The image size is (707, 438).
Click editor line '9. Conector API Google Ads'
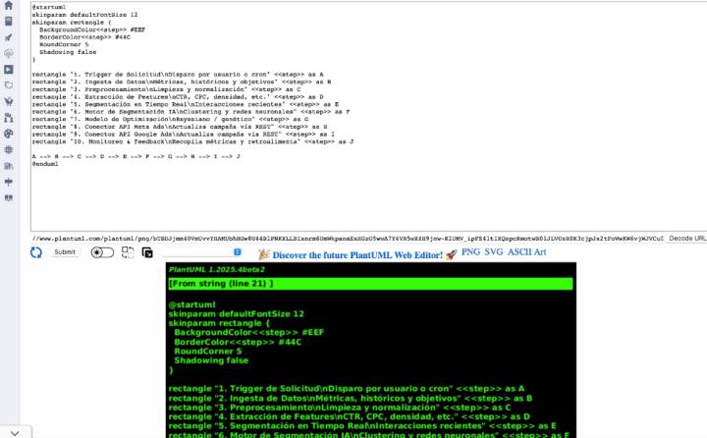[183, 135]
